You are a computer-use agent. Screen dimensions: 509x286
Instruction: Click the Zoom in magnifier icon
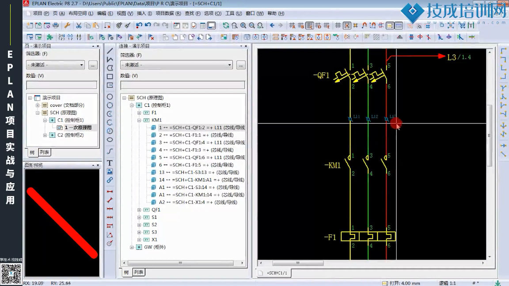coord(243,25)
